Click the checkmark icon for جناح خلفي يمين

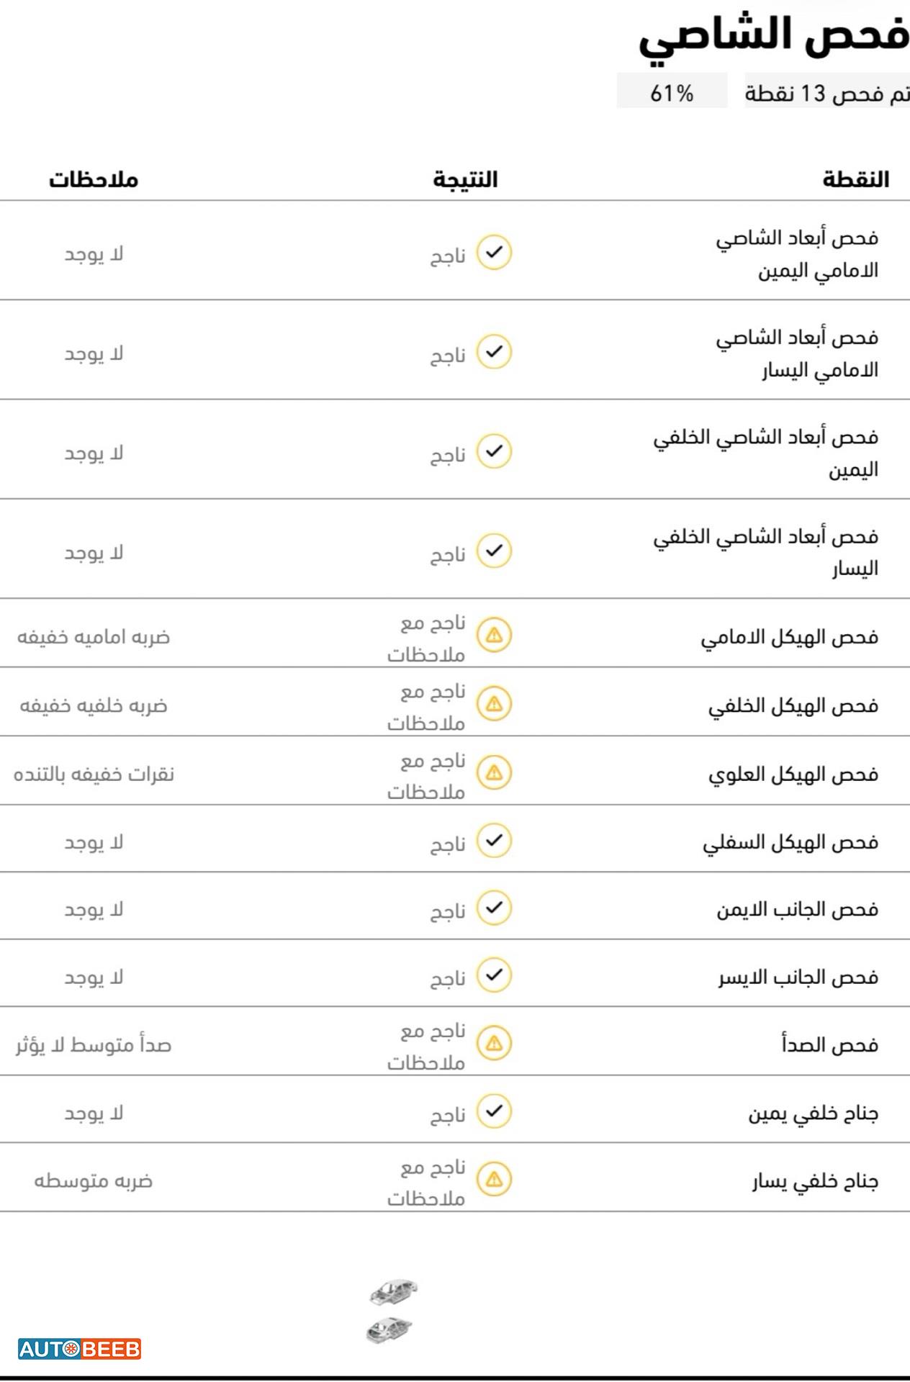coord(494,1111)
